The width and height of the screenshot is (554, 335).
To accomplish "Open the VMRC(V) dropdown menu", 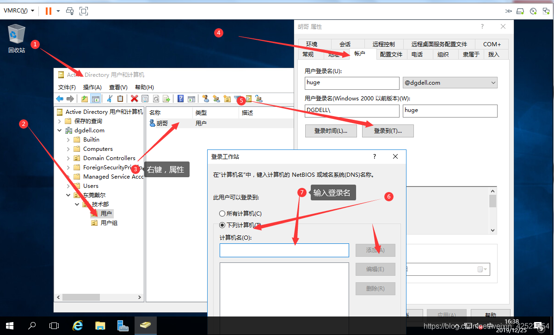I will [18, 11].
